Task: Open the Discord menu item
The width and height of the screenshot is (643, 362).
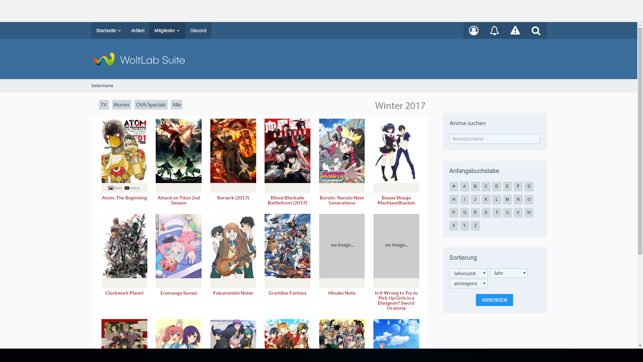Action: (198, 31)
